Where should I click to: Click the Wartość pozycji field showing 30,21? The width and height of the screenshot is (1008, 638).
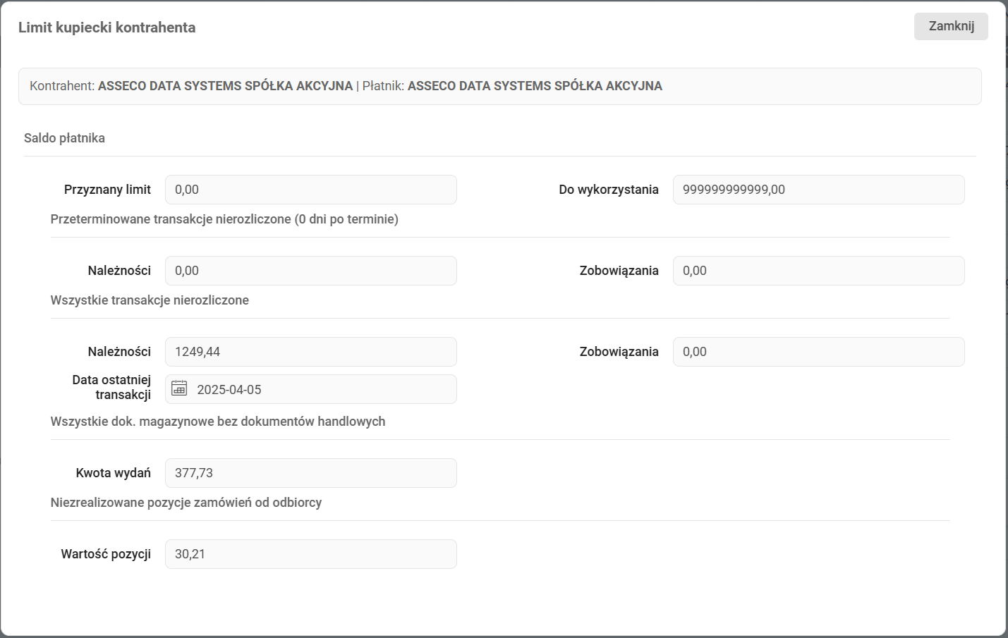(x=310, y=554)
